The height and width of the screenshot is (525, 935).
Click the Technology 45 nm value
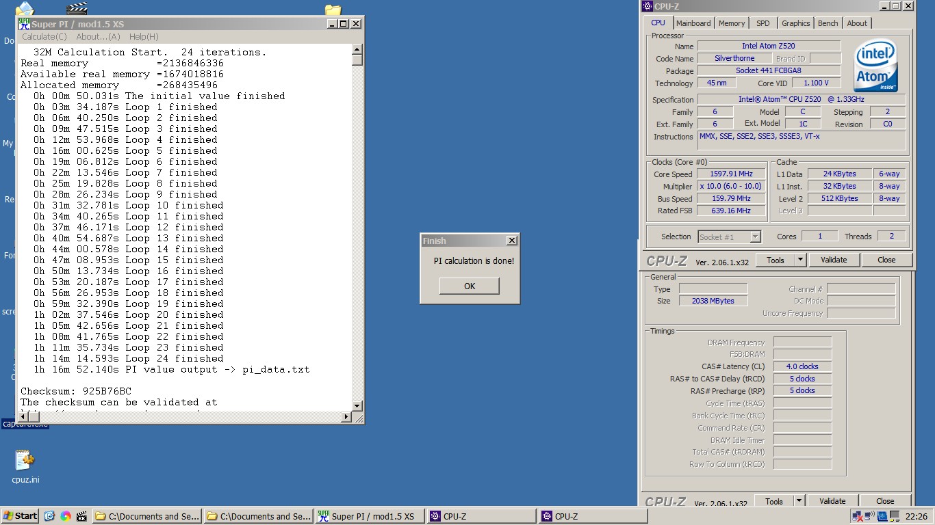(x=717, y=83)
